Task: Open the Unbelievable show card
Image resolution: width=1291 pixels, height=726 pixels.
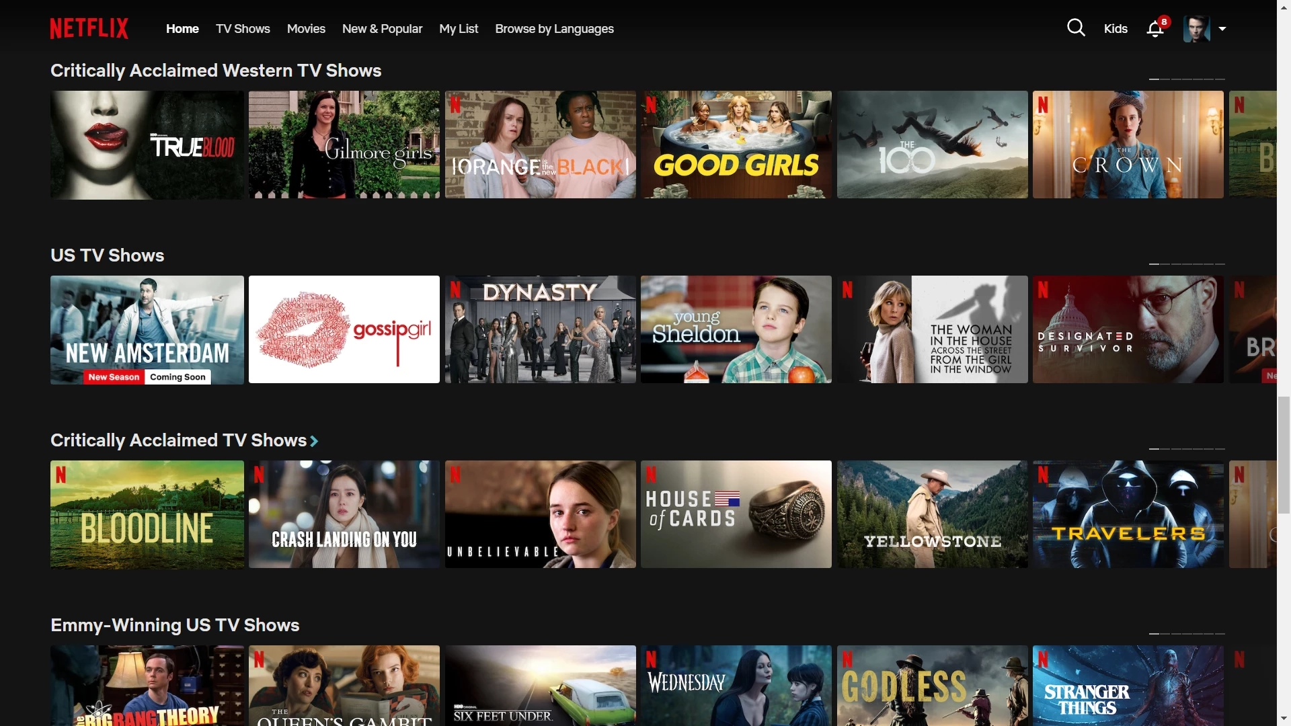Action: (541, 514)
